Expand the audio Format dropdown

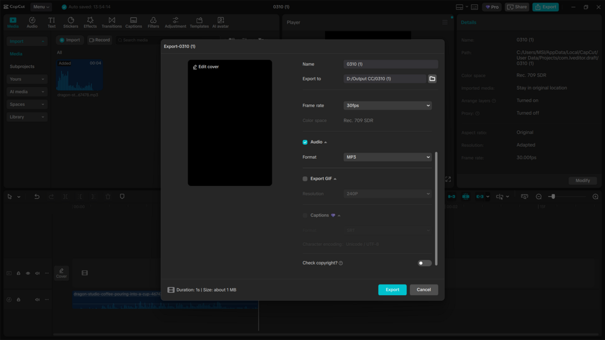point(387,157)
